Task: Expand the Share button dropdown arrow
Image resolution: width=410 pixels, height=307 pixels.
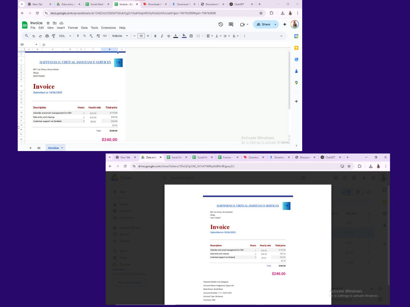Action: coord(276,24)
